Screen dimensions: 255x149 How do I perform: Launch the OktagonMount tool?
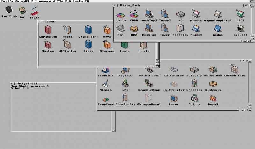coord(149,98)
